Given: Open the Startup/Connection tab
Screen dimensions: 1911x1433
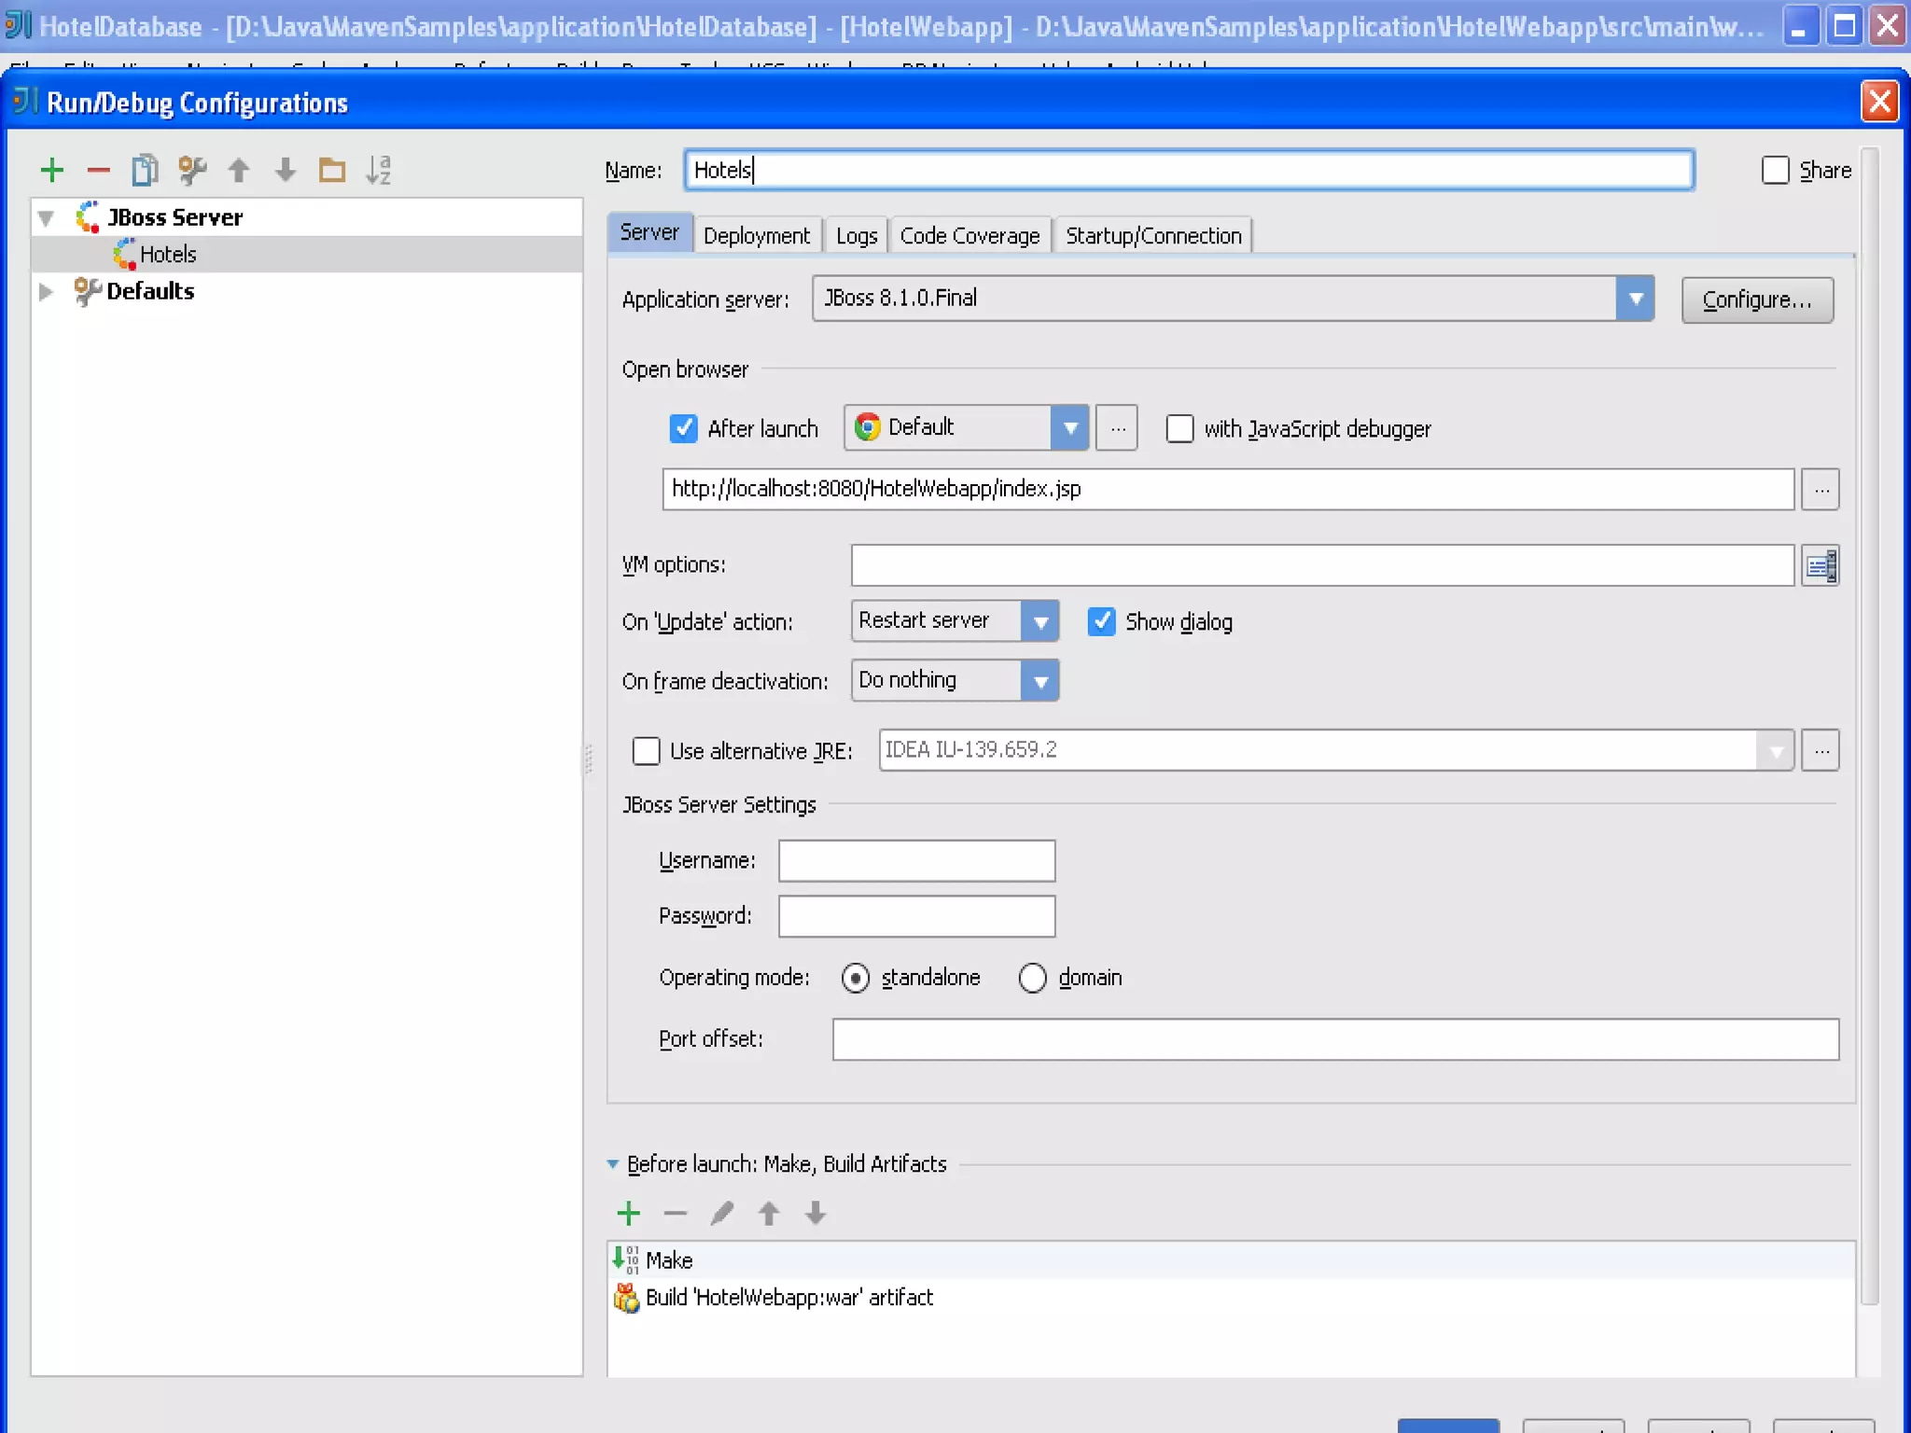Looking at the screenshot, I should 1153,236.
